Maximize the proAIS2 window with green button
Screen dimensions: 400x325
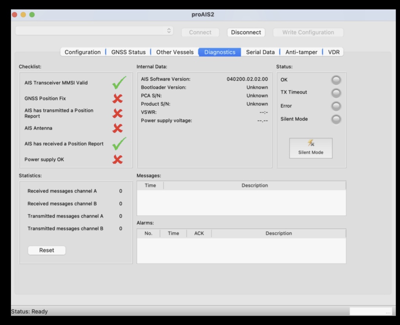[x=32, y=15]
